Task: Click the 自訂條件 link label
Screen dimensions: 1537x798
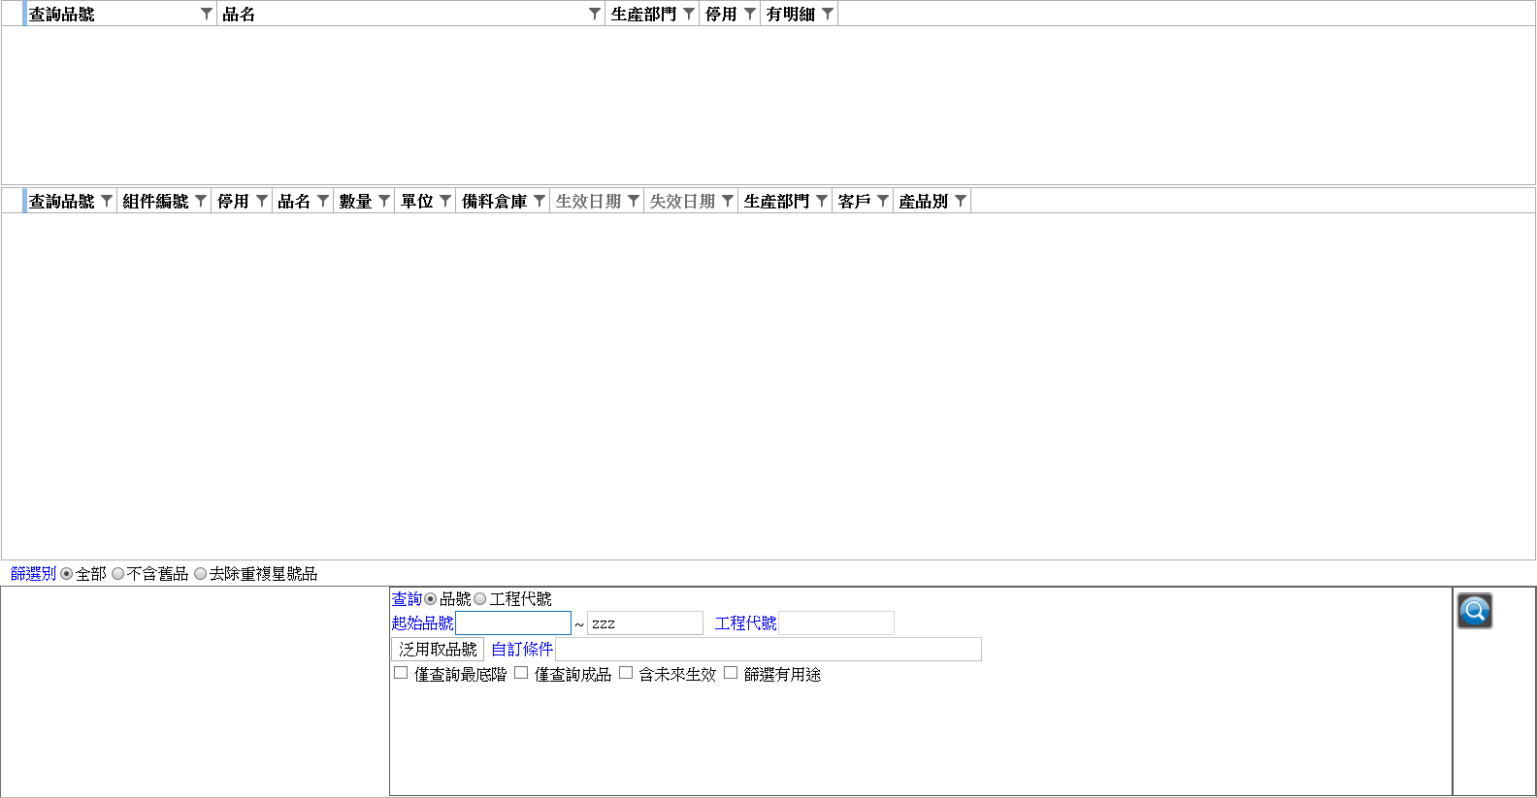Action: (x=522, y=649)
